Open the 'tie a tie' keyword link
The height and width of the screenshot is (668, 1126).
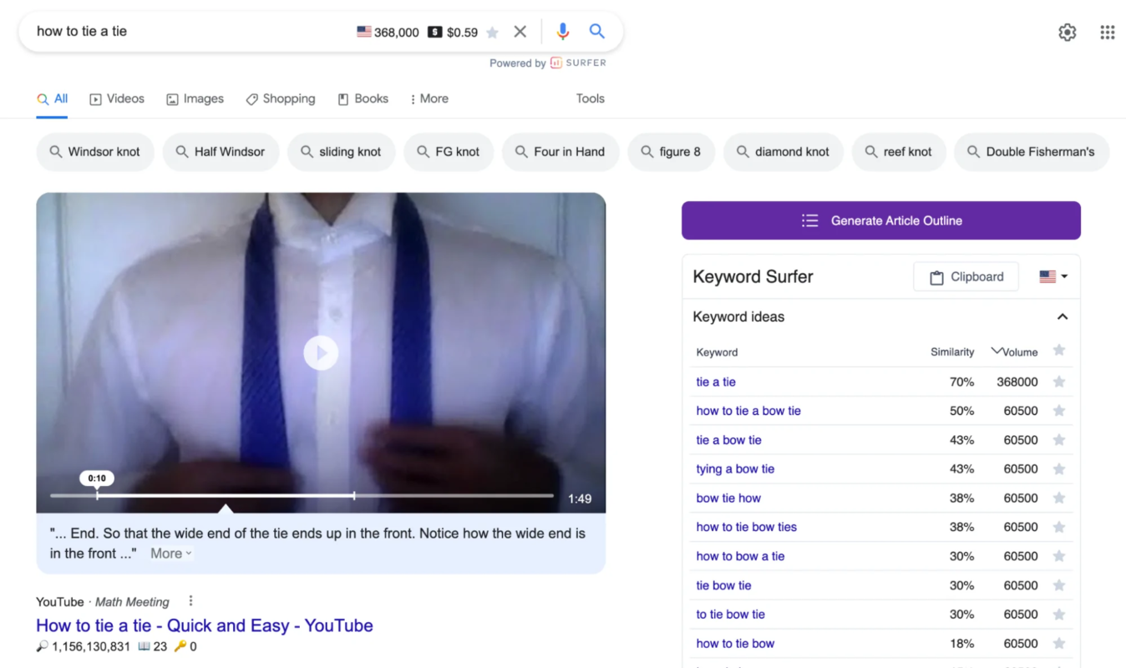coord(716,382)
